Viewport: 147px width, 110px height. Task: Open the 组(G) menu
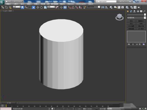tap(22, 4)
